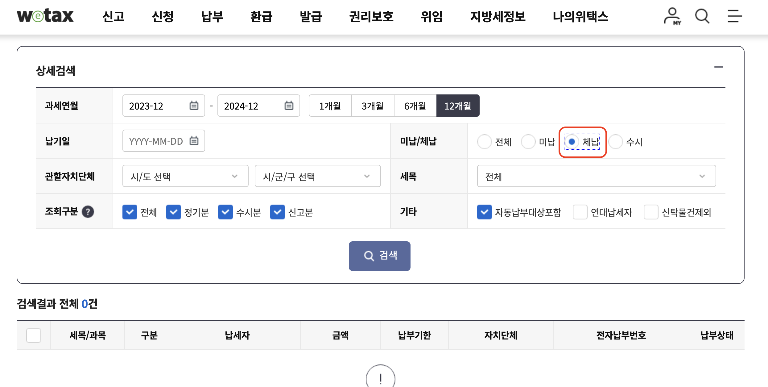Viewport: 768px width, 387px height.
Task: Open calendar for end month 2024-12
Action: click(x=289, y=106)
